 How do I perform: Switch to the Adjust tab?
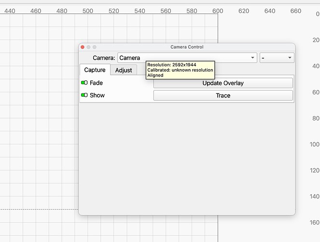pos(124,70)
